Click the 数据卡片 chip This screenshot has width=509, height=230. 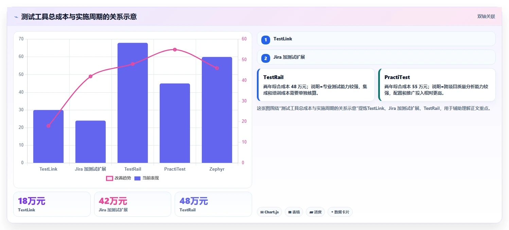tap(340, 212)
